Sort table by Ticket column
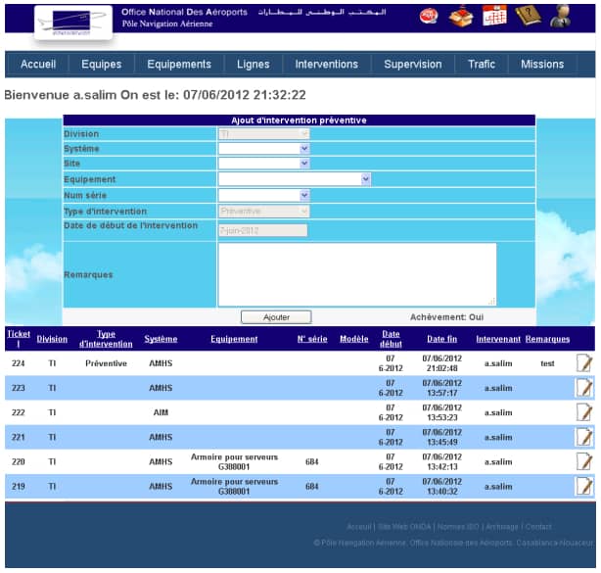601x573 pixels. [19, 339]
